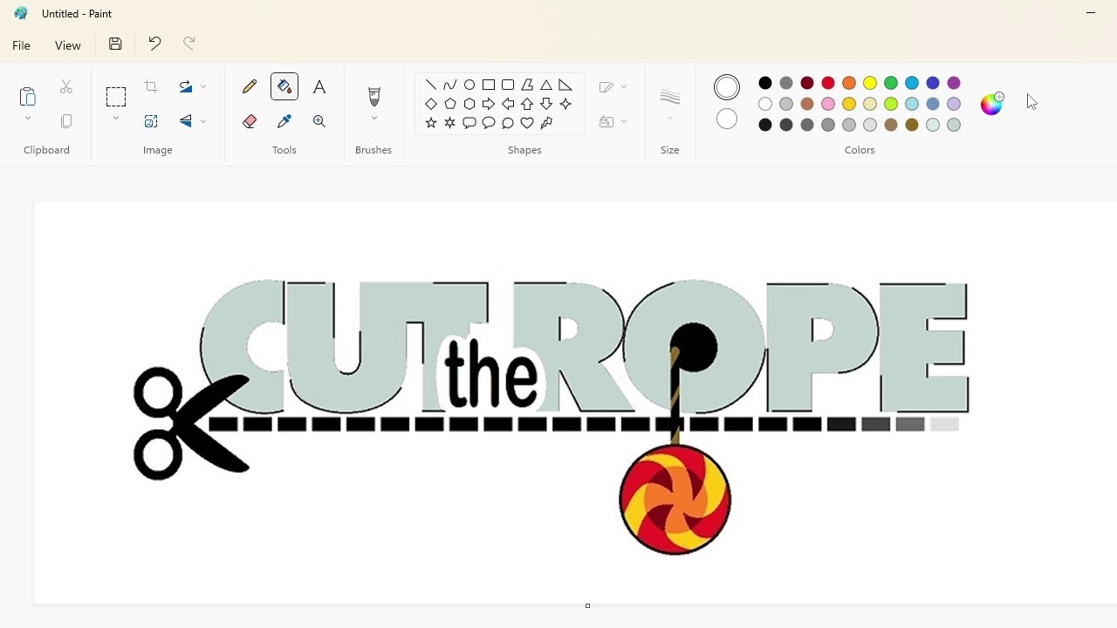Viewport: 1117px width, 628px height.
Task: Click the Brushes tool icon
Action: tap(374, 96)
